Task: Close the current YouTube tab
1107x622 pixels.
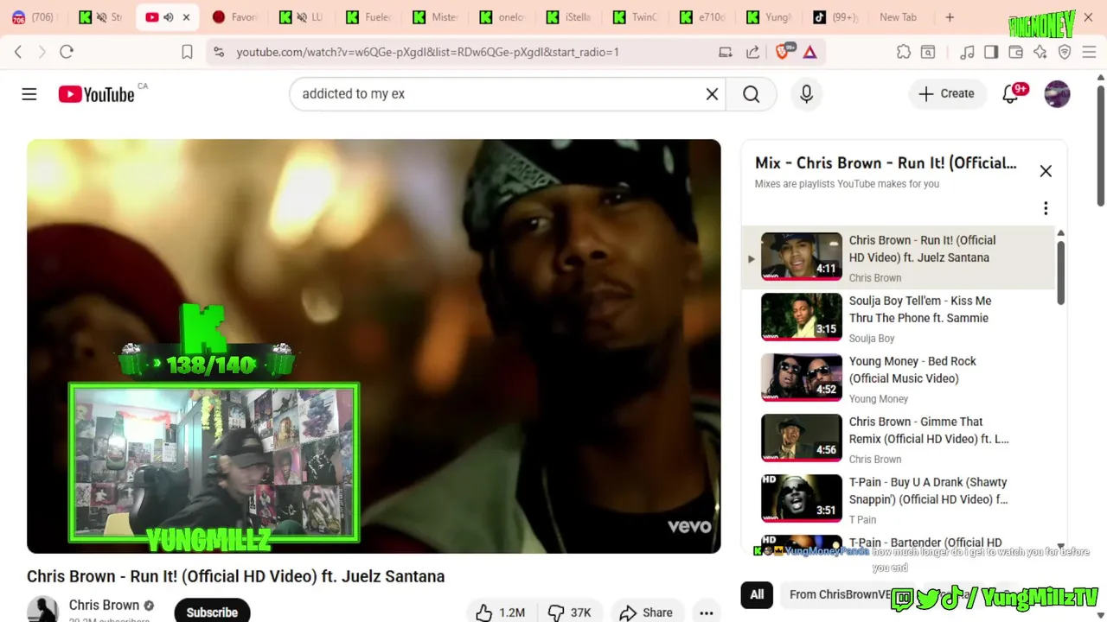Action: [x=186, y=17]
